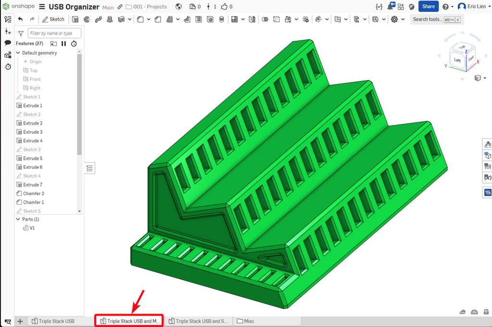Select the Chamfer tool in toolbar

[x=158, y=20]
